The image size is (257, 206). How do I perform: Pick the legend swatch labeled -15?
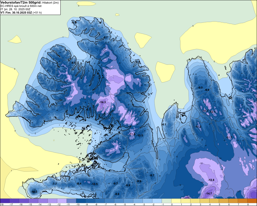pyautogui.click(x=33, y=201)
